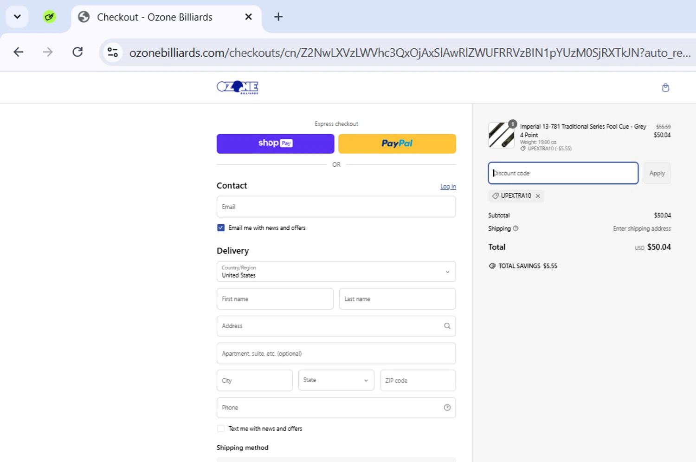Open the Country/Region dropdown
Viewport: 696px width, 462px height.
click(336, 272)
